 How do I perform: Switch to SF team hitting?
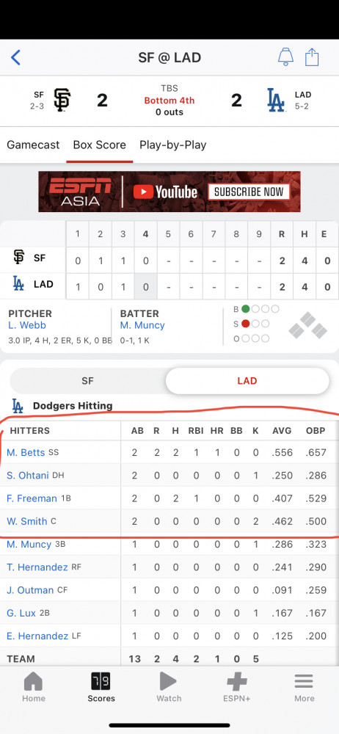pos(87,380)
